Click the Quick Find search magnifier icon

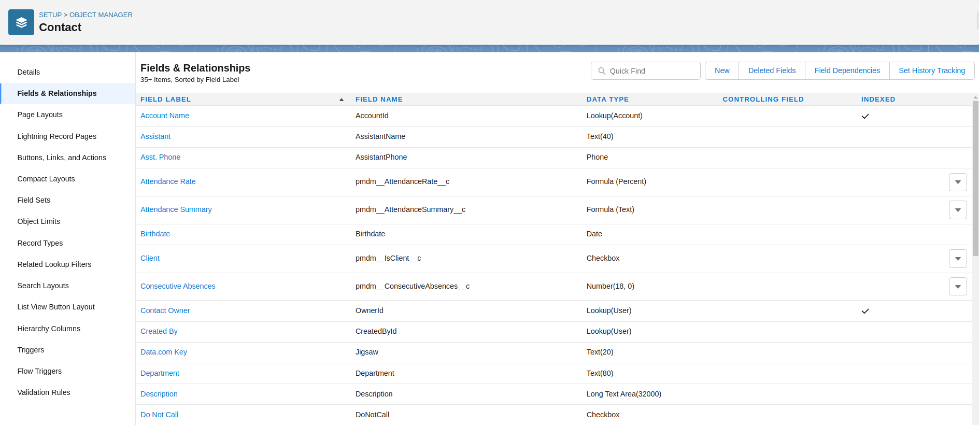pyautogui.click(x=602, y=71)
